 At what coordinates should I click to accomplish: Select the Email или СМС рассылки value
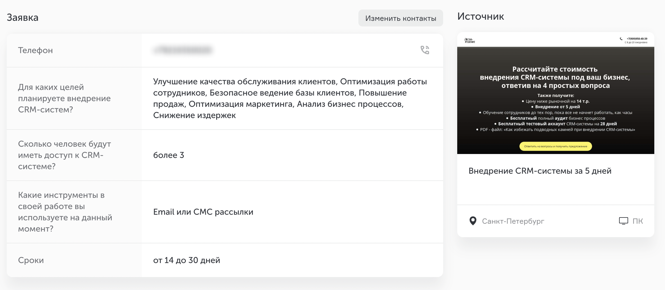click(203, 212)
